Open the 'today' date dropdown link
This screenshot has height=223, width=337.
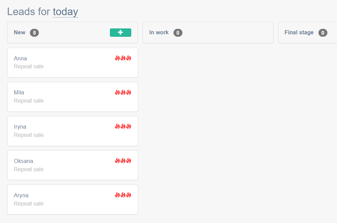tap(65, 12)
